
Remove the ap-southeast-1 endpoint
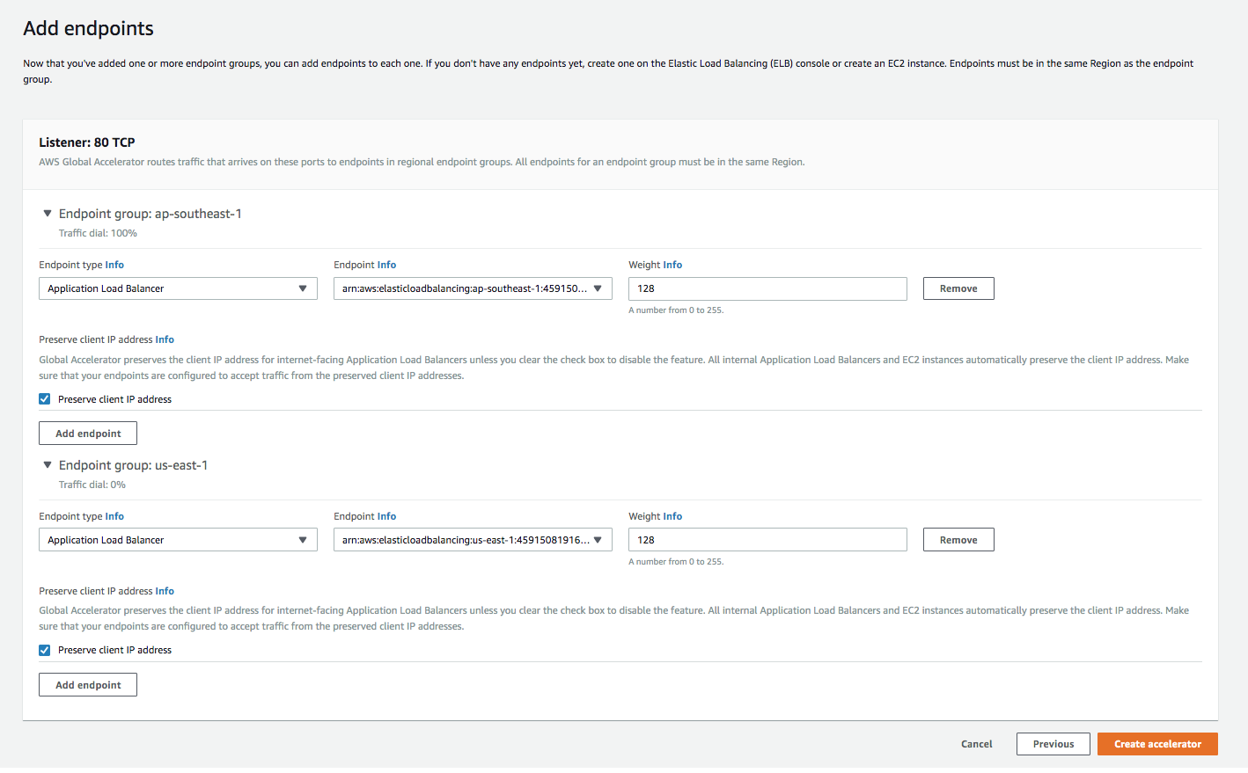coord(958,288)
